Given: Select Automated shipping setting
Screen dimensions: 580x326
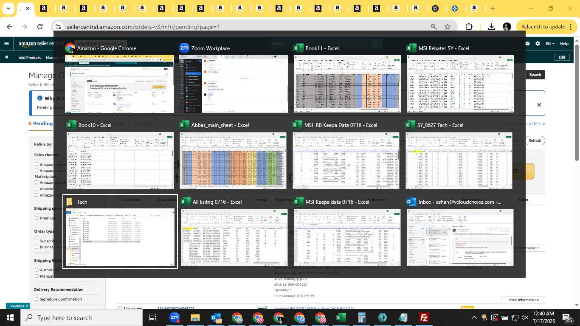Looking at the screenshot, I should click(37, 270).
